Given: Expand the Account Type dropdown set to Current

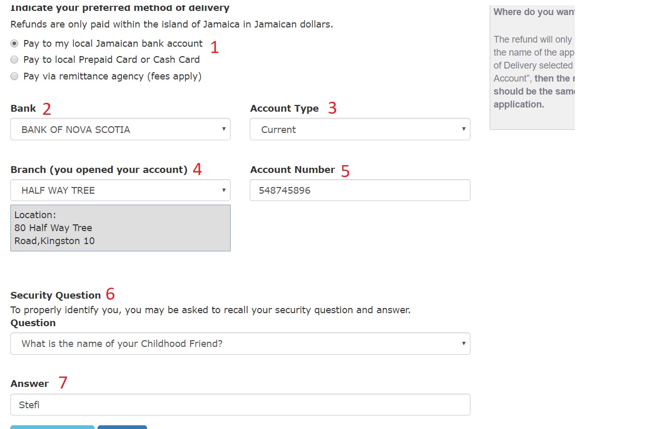Looking at the screenshot, I should point(359,129).
